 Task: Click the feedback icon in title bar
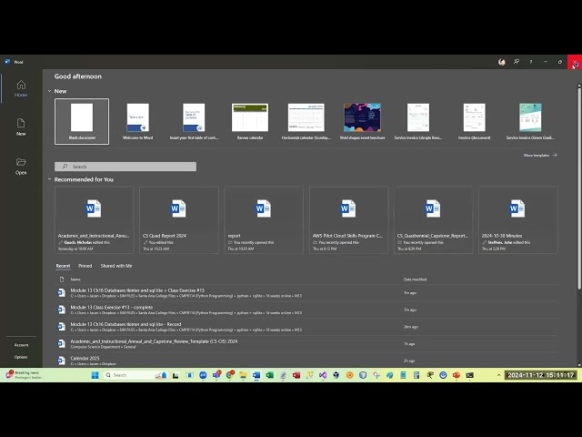coord(517,62)
